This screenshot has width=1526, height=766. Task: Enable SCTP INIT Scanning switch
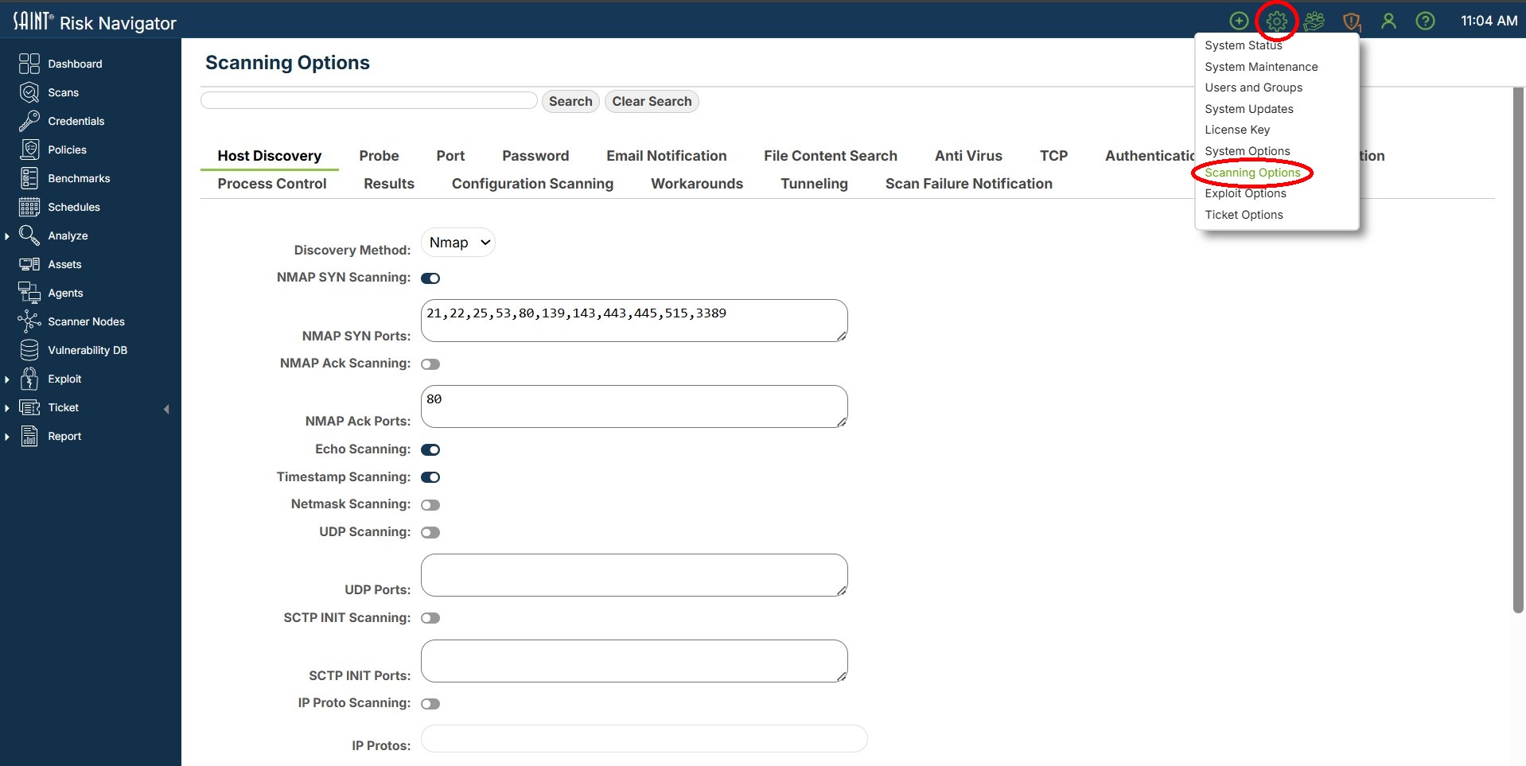(x=430, y=618)
